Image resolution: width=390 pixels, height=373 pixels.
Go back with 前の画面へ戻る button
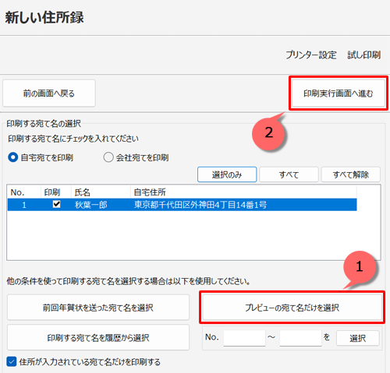(x=49, y=93)
